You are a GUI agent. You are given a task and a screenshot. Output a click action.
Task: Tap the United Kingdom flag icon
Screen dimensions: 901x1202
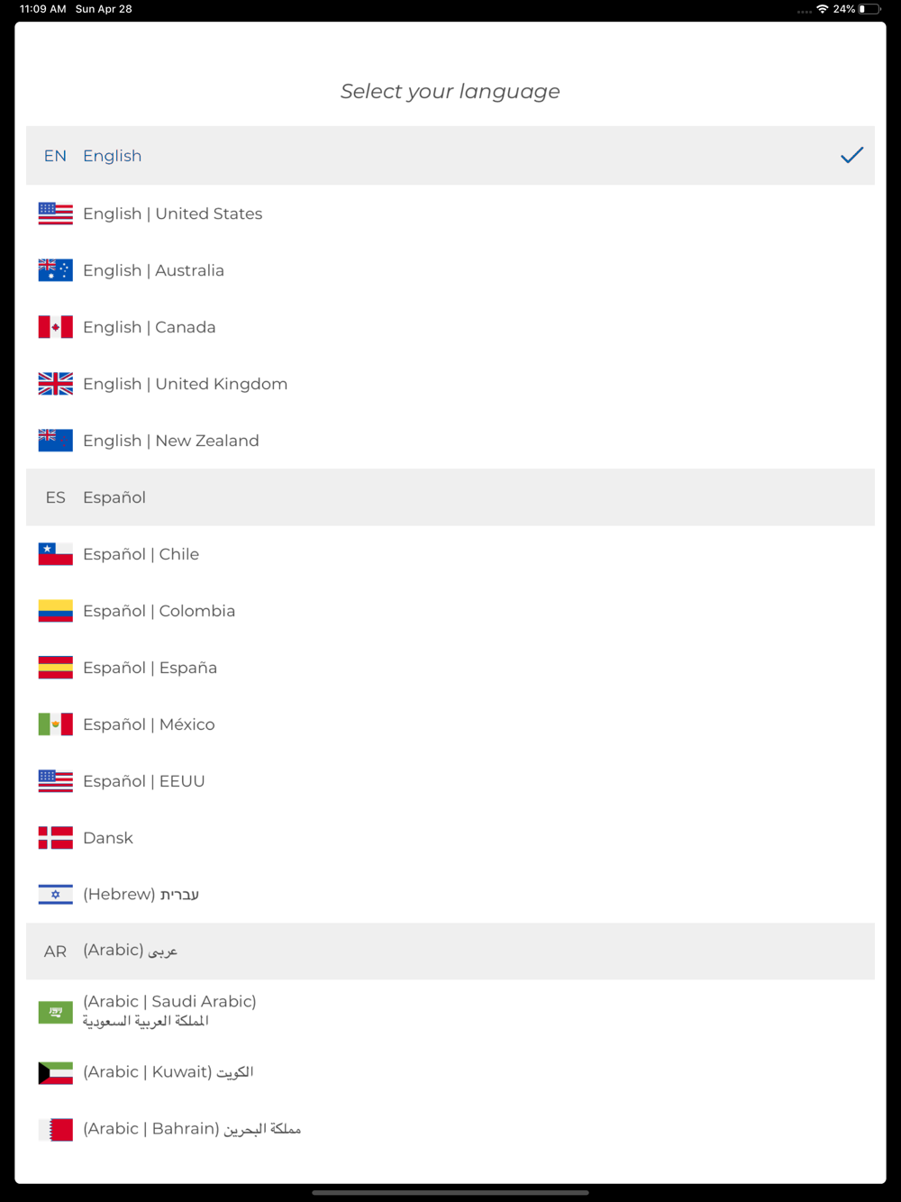[x=55, y=384]
